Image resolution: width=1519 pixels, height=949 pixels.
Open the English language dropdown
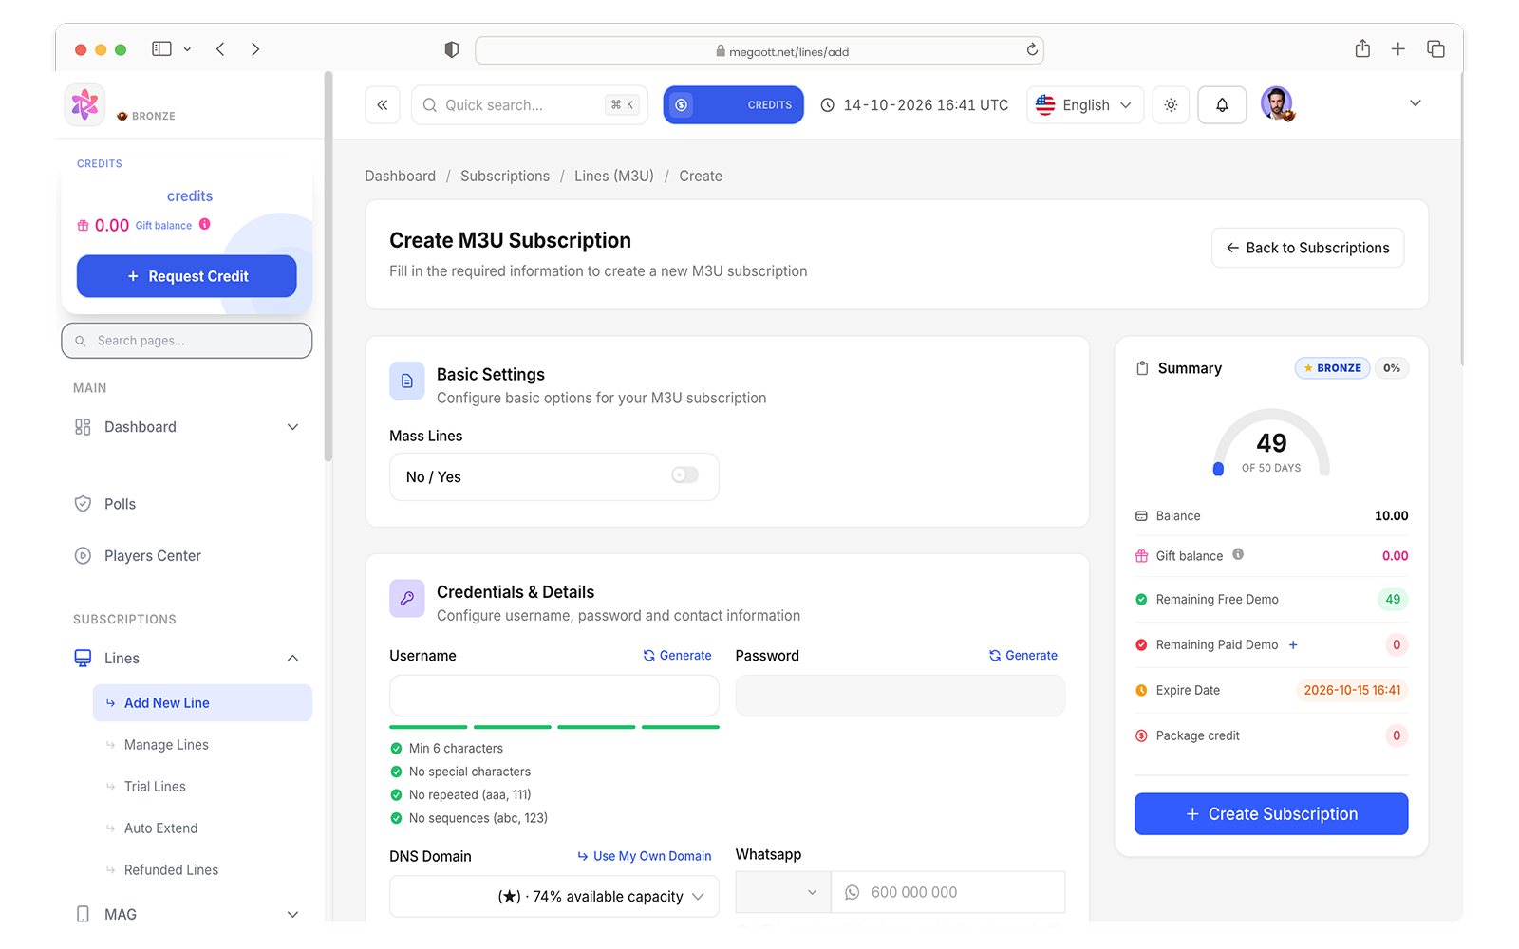coord(1084,105)
